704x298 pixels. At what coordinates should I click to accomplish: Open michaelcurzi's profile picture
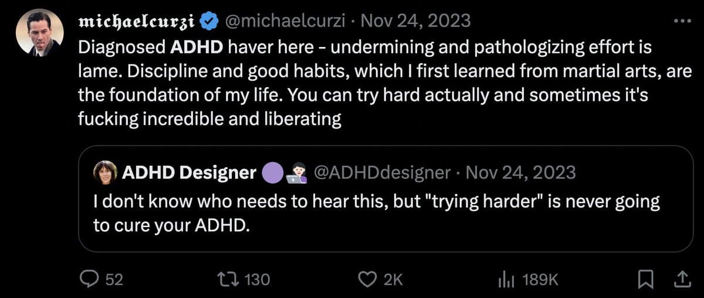40,33
